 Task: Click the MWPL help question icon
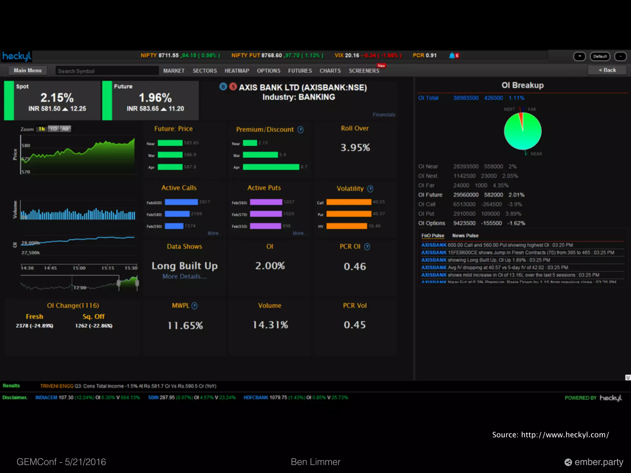(x=194, y=306)
